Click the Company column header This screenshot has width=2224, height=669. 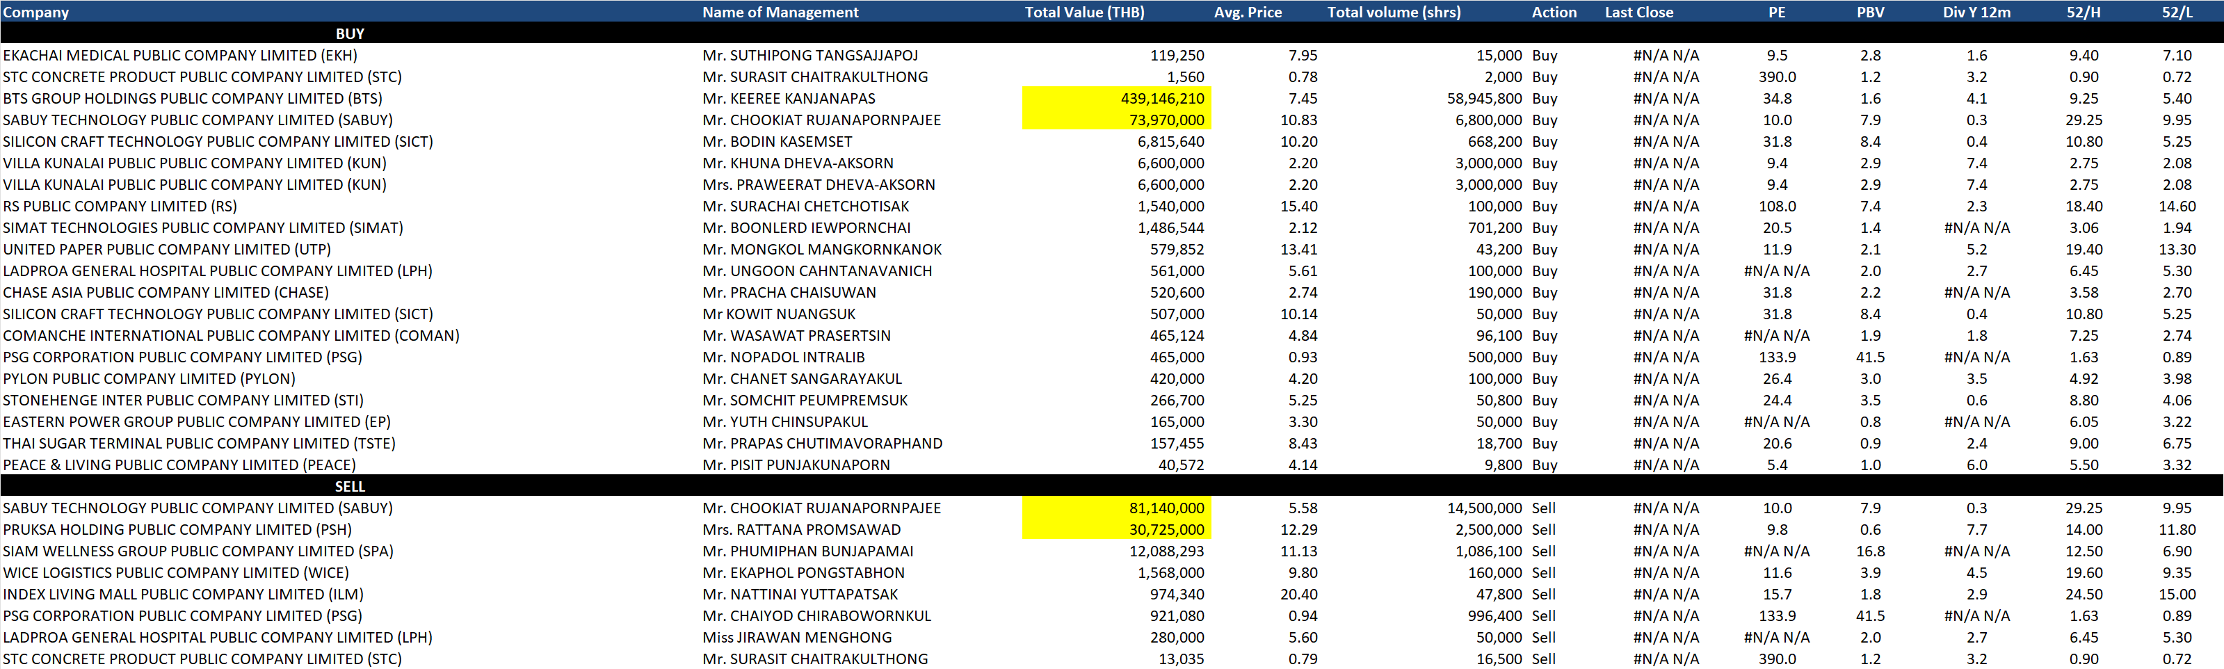coord(36,12)
